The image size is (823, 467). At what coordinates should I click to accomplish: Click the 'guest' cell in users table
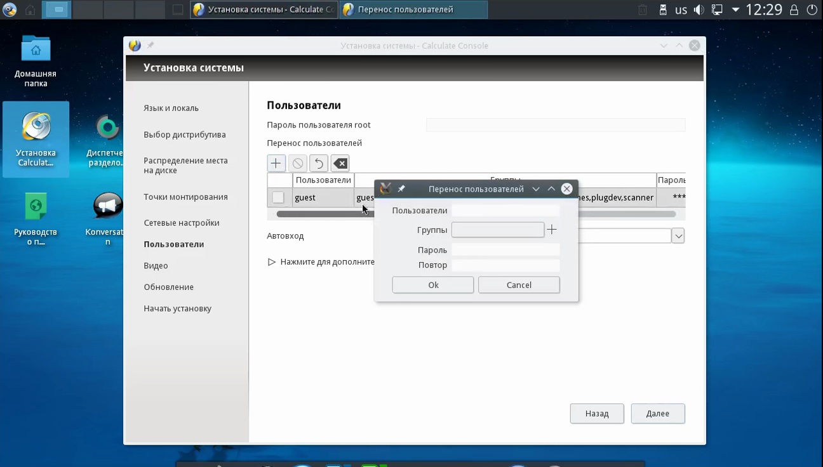click(x=323, y=197)
